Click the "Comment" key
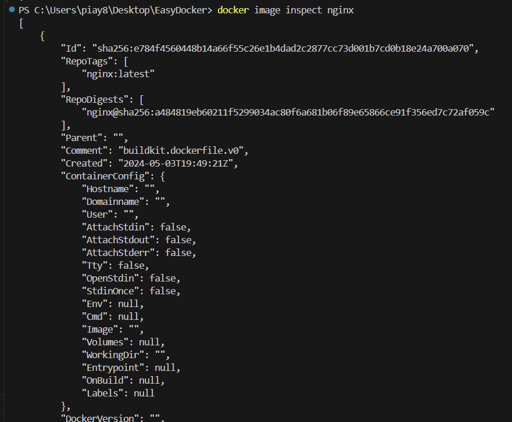The height and width of the screenshot is (422, 512). point(84,151)
